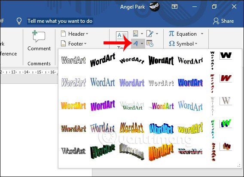Expand the Quick Parts dropdown arrow

tap(142, 34)
